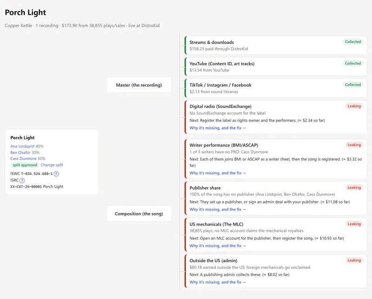372x299 pixels.
Task: Click the ISRC help question-mark icon
Action: click(x=22, y=180)
